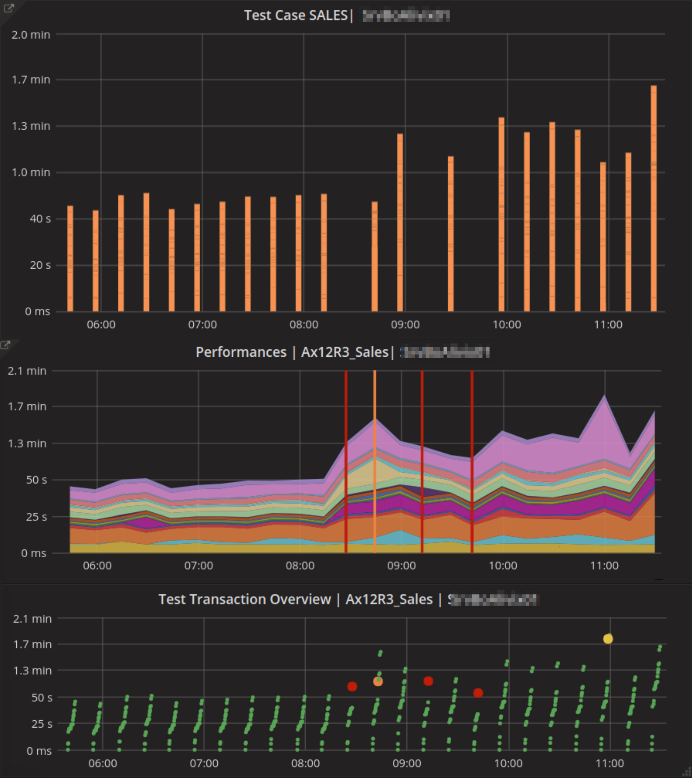Viewport: 695px width, 778px height.
Task: Click tall bar just left of 09:00 gridline
Action: (400, 221)
